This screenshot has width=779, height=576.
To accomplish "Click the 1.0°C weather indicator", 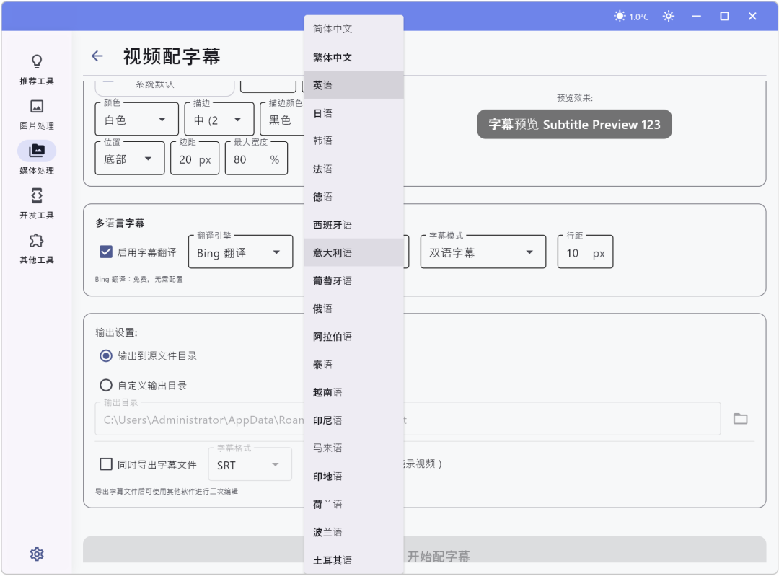I will (x=631, y=17).
